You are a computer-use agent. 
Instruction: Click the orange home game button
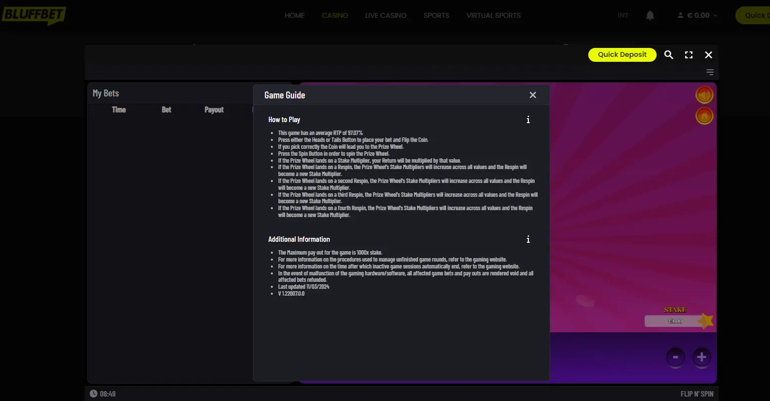pos(704,116)
